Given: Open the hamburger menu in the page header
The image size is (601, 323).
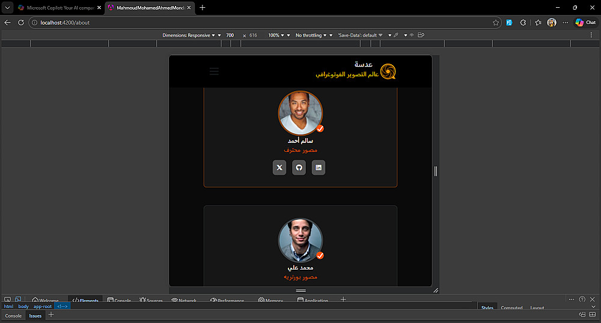Looking at the screenshot, I should point(215,71).
